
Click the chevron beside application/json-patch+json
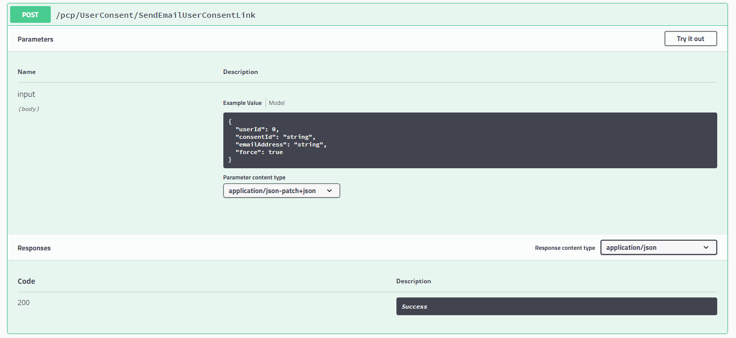coord(329,191)
